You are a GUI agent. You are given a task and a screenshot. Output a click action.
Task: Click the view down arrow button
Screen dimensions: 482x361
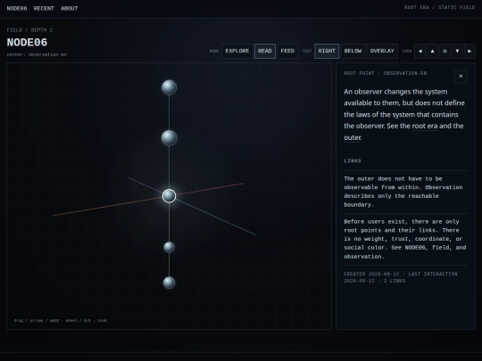tap(457, 52)
